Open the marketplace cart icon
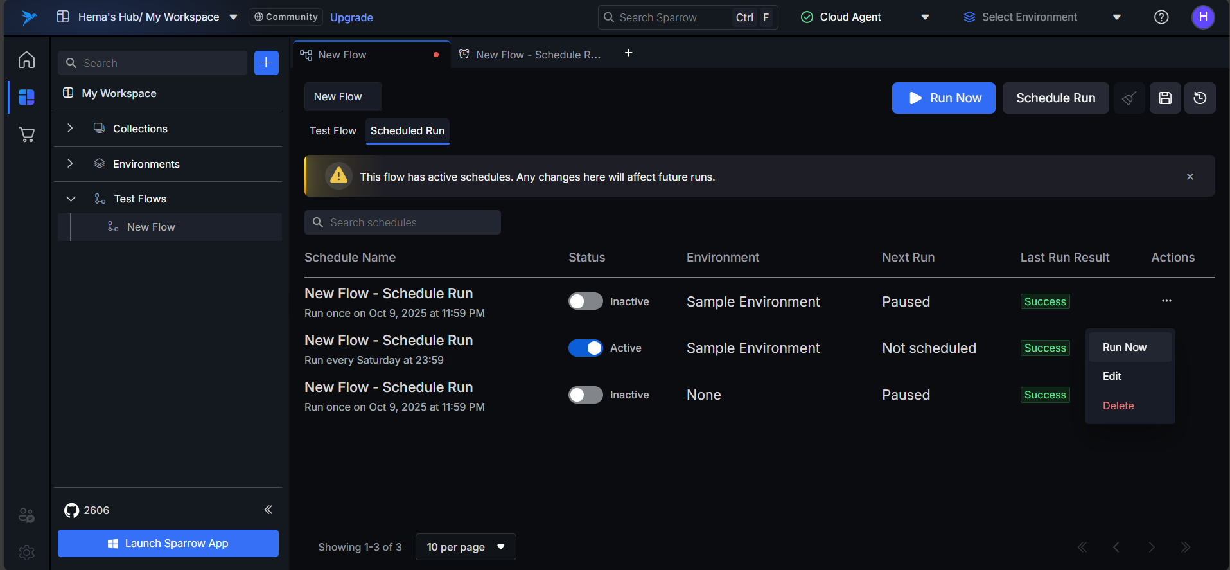This screenshot has height=570, width=1230. [26, 134]
